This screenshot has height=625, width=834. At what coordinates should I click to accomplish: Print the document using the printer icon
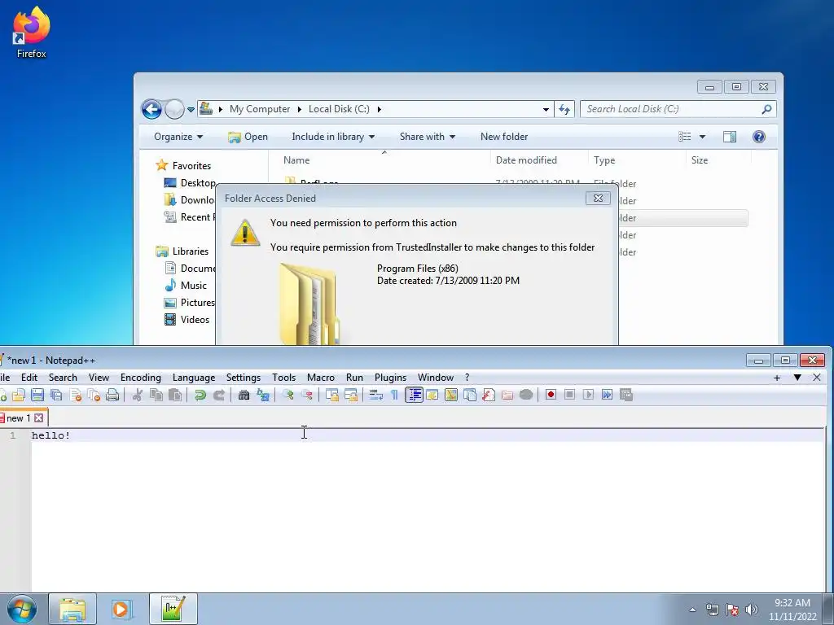tap(112, 395)
